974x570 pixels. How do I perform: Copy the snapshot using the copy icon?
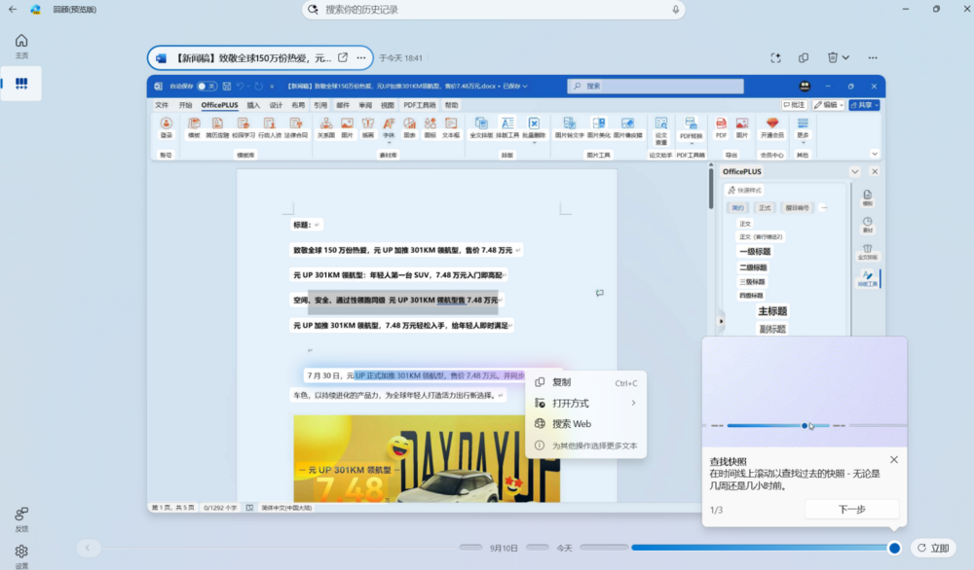pos(804,57)
